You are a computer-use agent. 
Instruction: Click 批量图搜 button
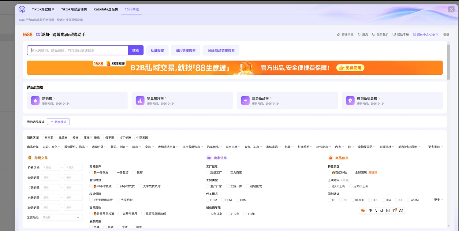tap(157, 50)
